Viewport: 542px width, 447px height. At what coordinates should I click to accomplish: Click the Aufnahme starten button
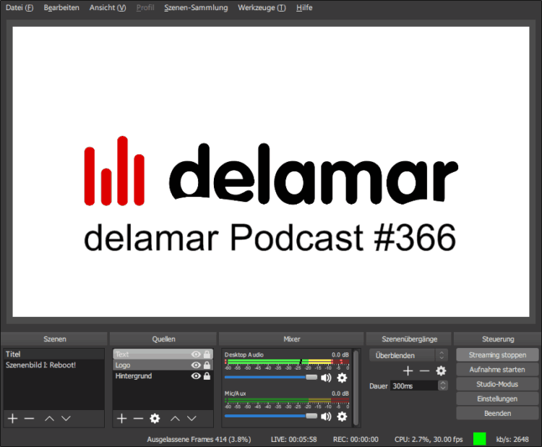[x=497, y=370]
